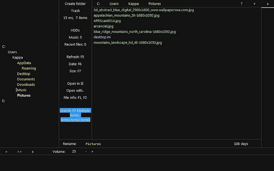Open Roaming folder in tree
The image size is (274, 171).
(x=29, y=68)
